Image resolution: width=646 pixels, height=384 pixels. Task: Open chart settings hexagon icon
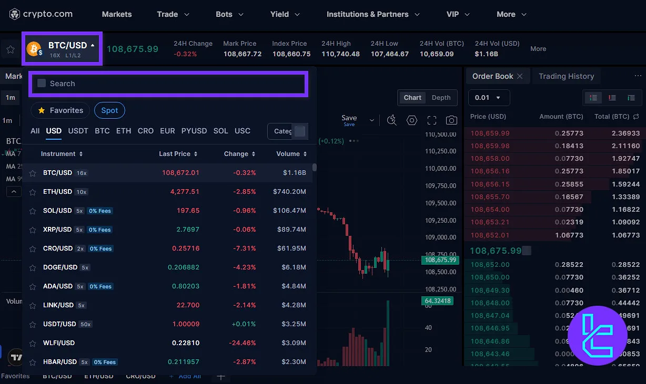pos(412,120)
